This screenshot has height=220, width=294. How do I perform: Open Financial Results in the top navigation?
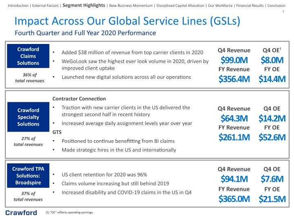(250, 6)
